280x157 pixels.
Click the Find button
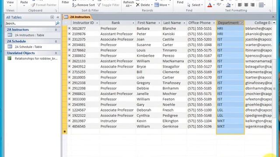(x=180, y=2)
